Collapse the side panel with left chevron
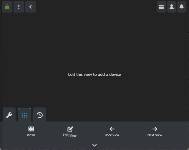This screenshot has height=150, width=189. 31,7
